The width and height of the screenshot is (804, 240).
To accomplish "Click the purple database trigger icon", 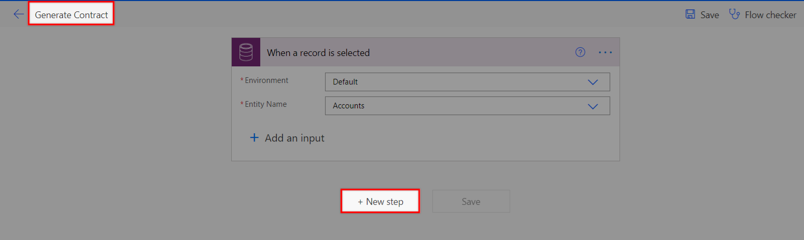I will click(x=246, y=52).
